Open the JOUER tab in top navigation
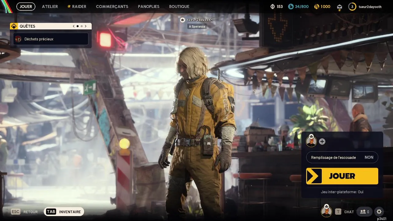The height and width of the screenshot is (221, 393). [26, 6]
